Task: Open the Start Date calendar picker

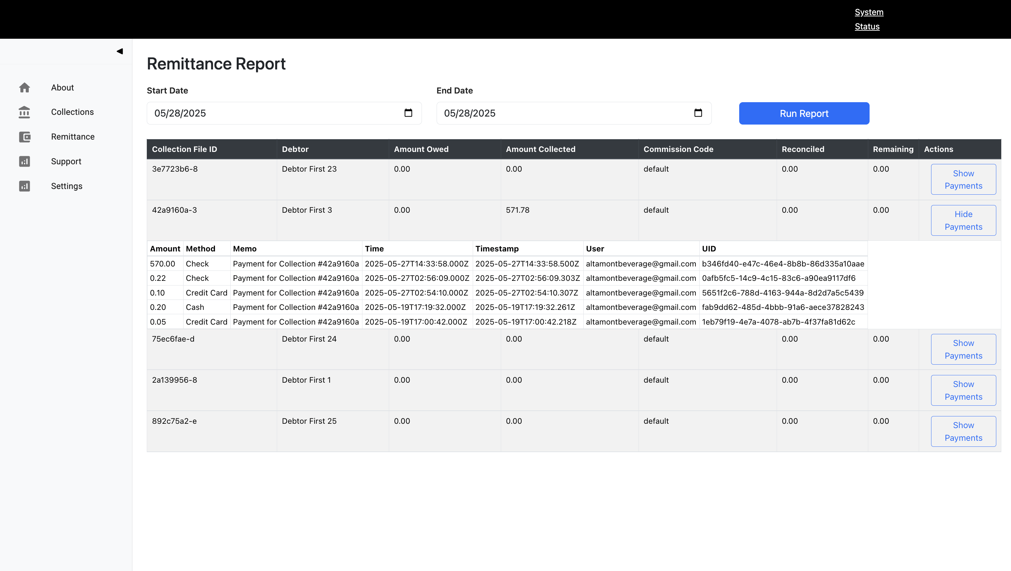Action: click(x=408, y=113)
